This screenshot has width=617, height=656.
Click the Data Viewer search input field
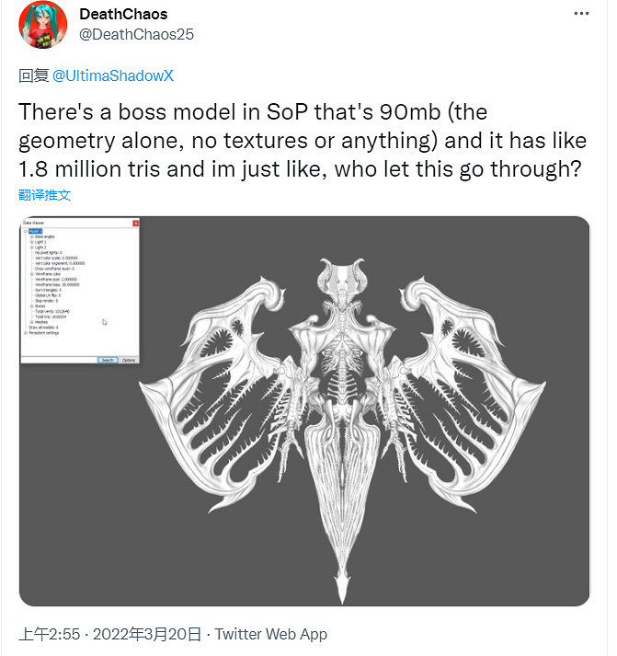tap(60, 360)
